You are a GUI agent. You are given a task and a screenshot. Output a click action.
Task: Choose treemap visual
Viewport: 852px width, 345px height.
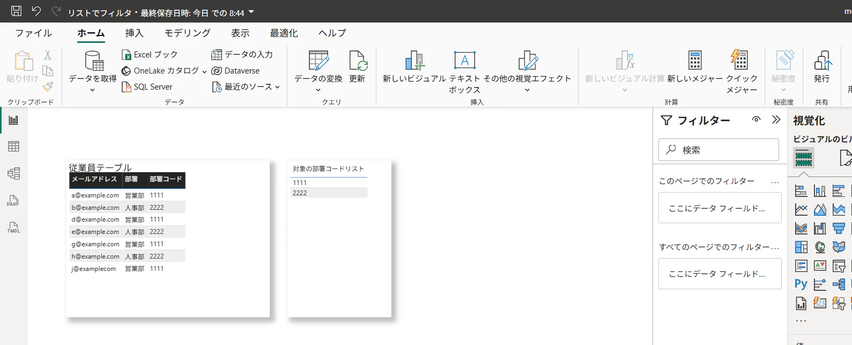pyautogui.click(x=801, y=247)
